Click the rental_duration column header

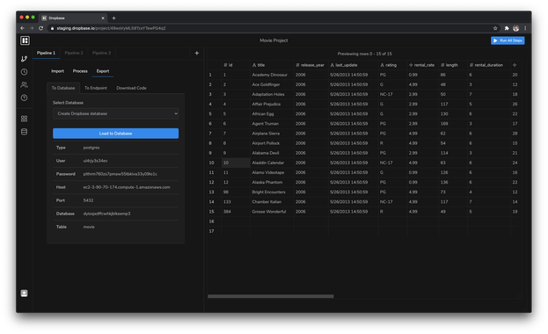[488, 65]
